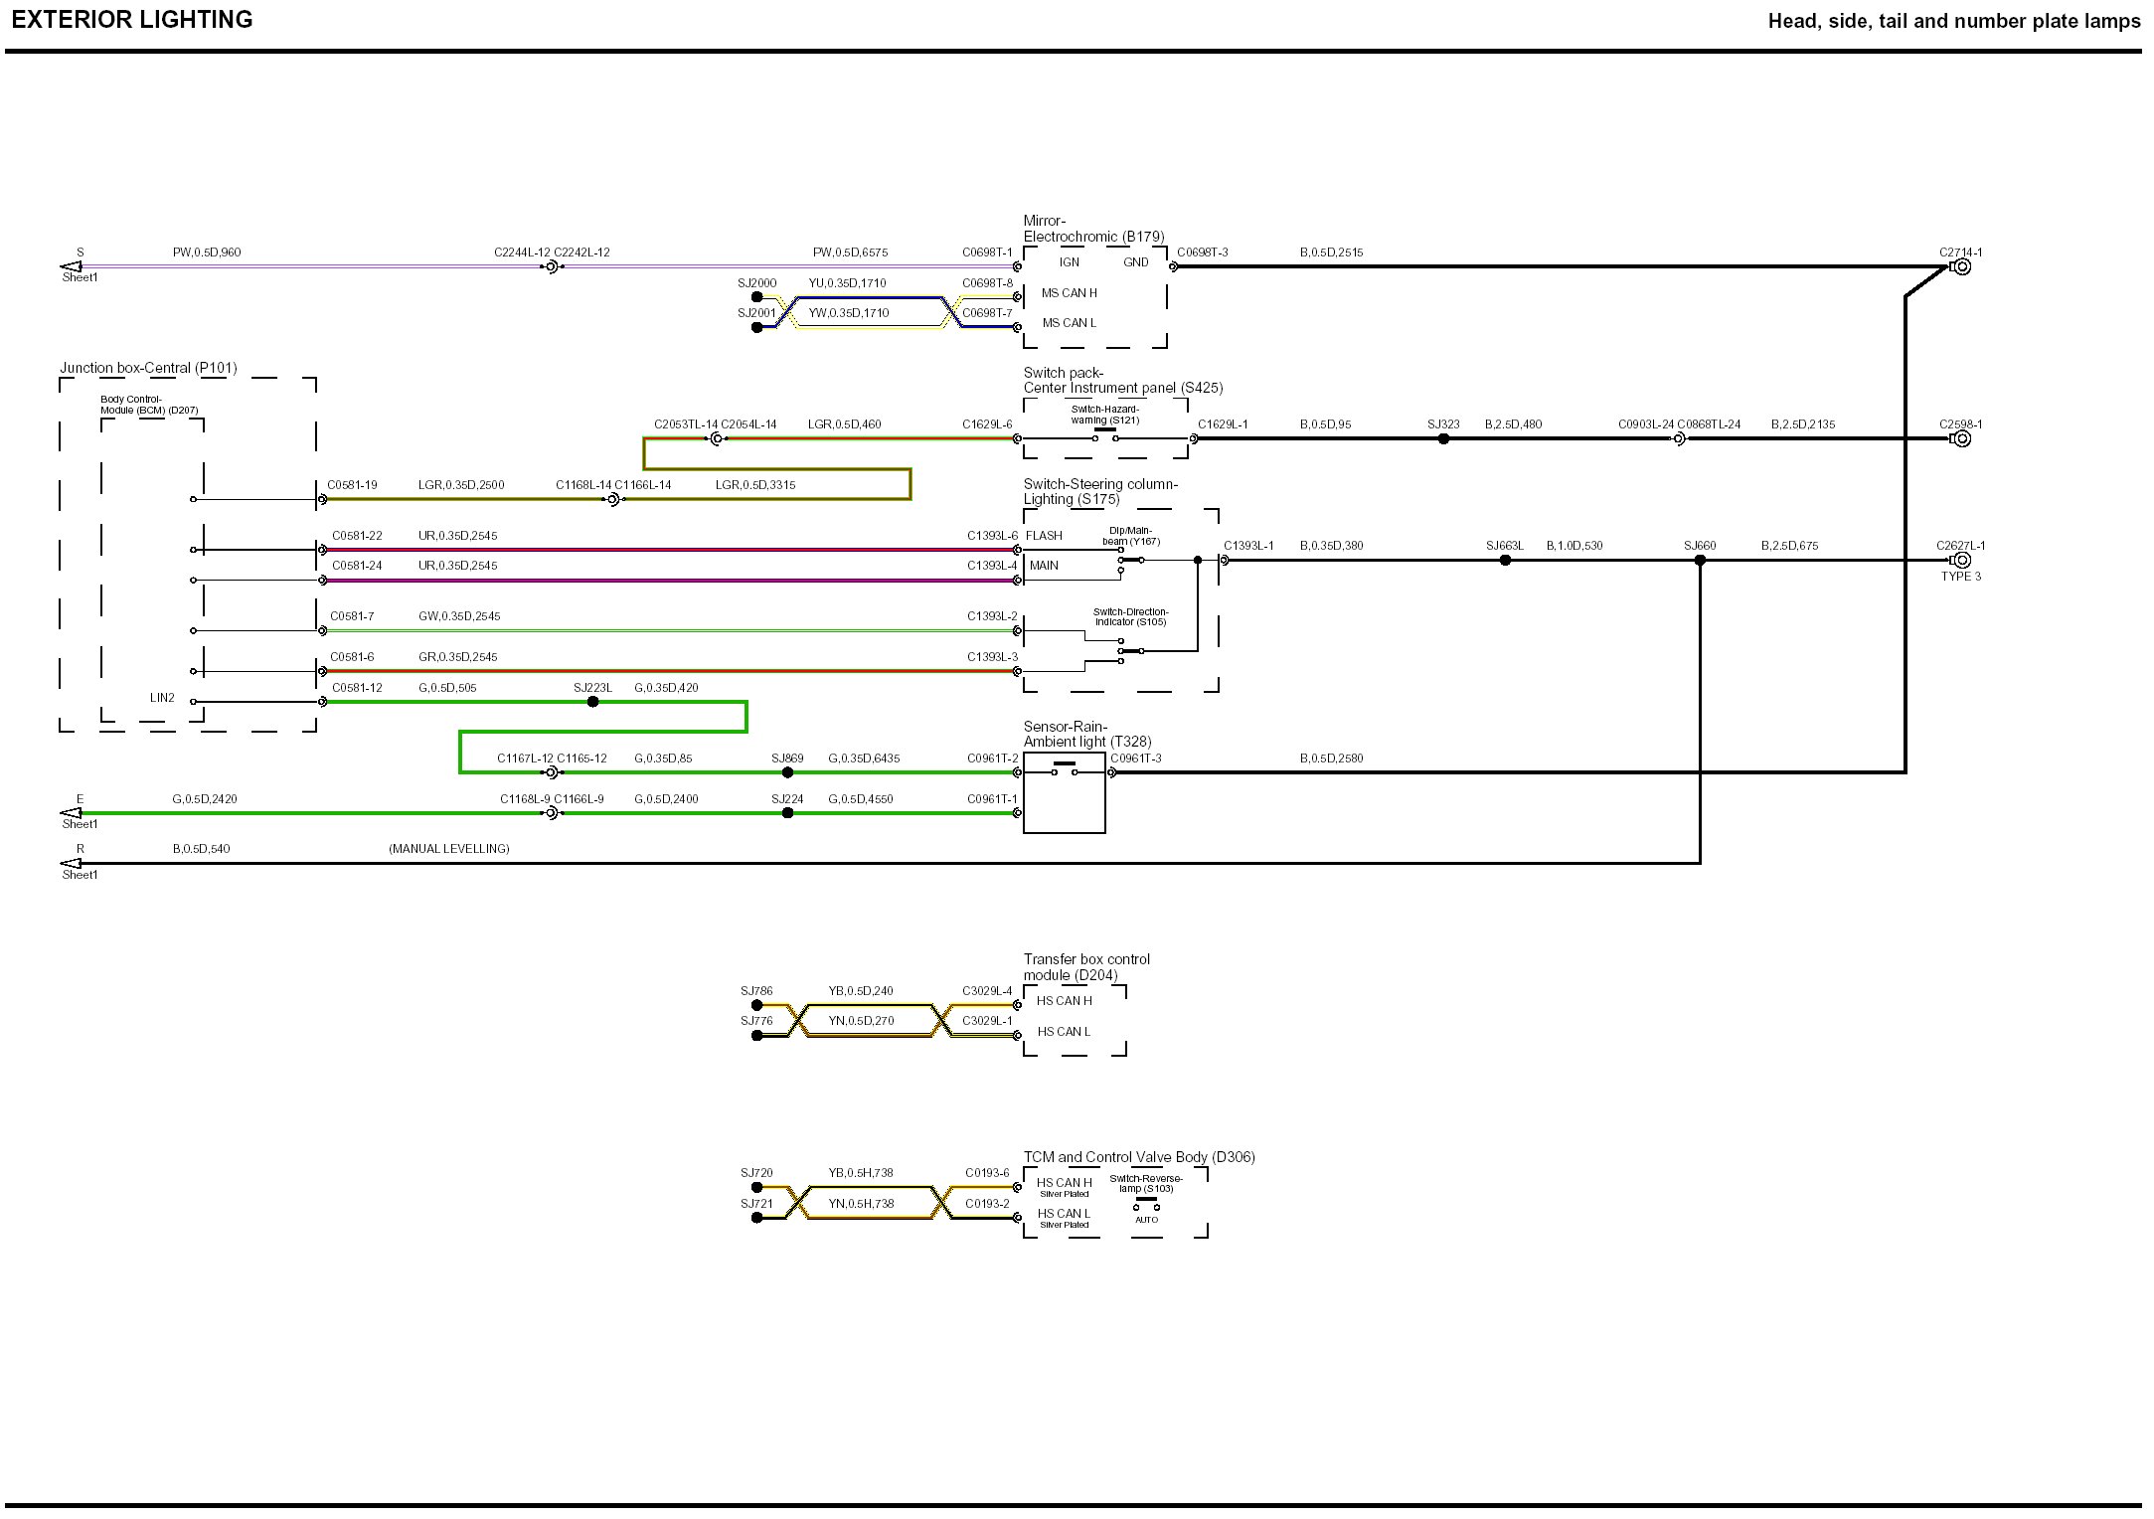Click the C2598-1 ground eyelet symbol
This screenshot has width=2154, height=1519.
(x=1961, y=439)
